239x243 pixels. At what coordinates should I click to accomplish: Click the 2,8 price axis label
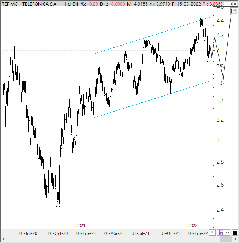[x=220, y=162]
